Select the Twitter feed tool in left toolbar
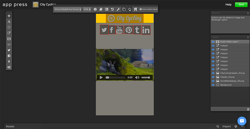The width and height of the screenshot is (250, 129). 9,50
